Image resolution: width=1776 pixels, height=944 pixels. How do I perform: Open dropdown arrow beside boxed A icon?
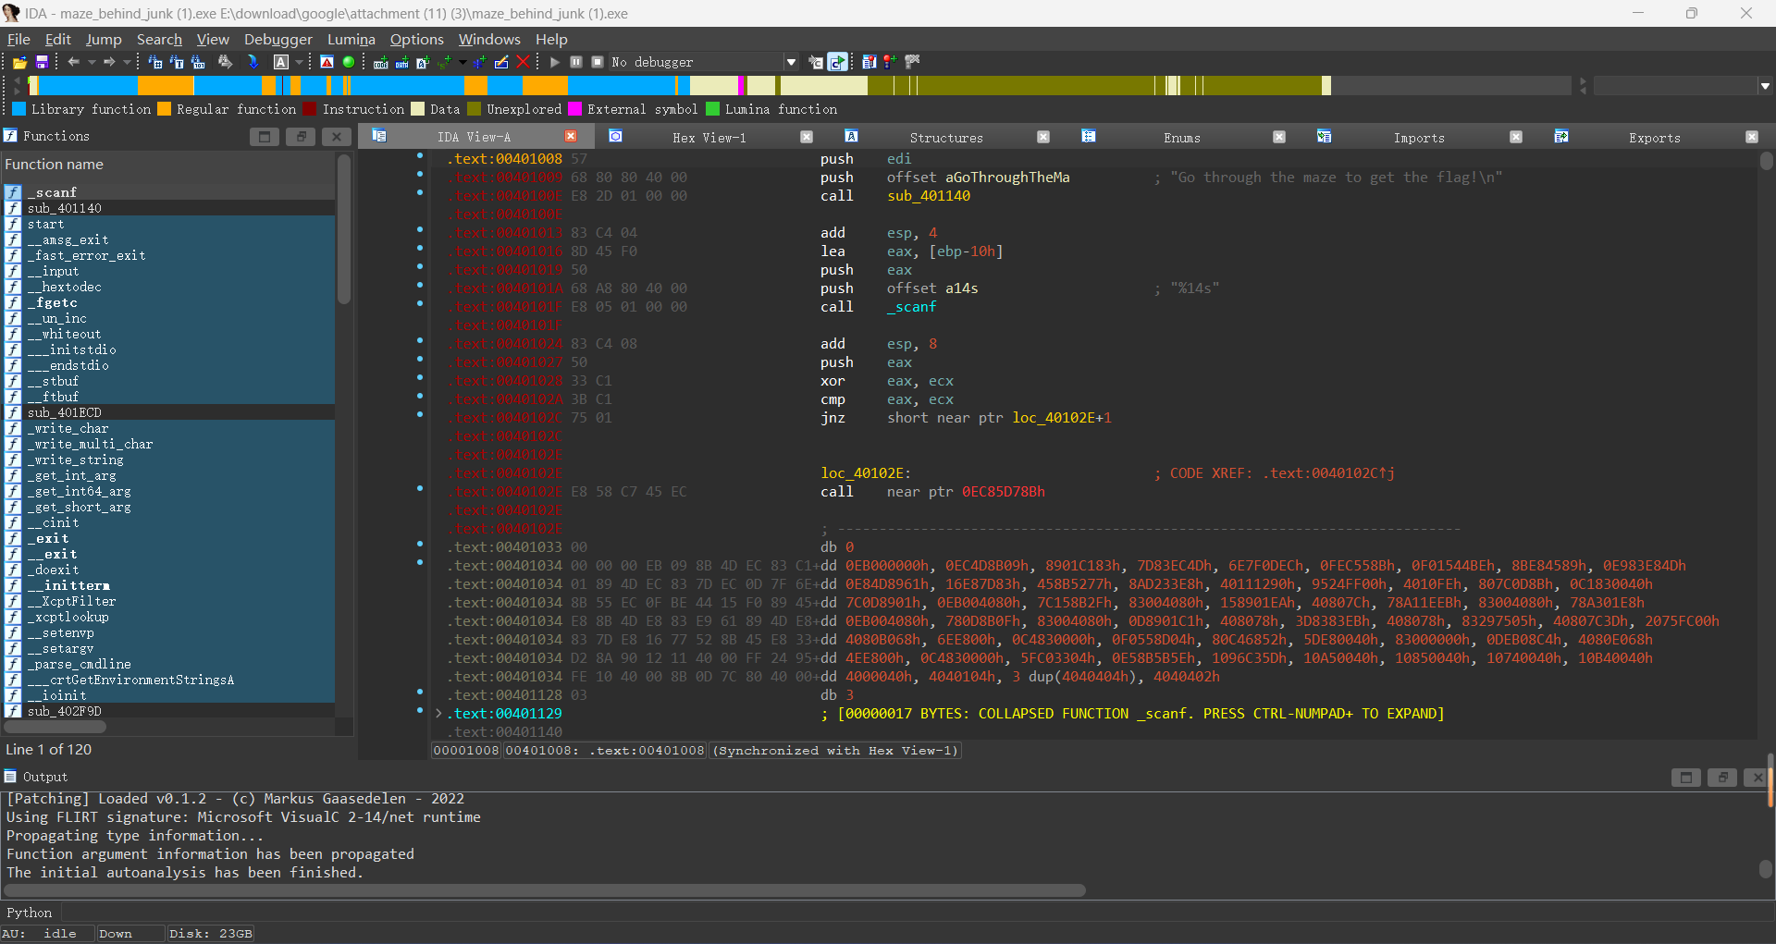coord(299,62)
